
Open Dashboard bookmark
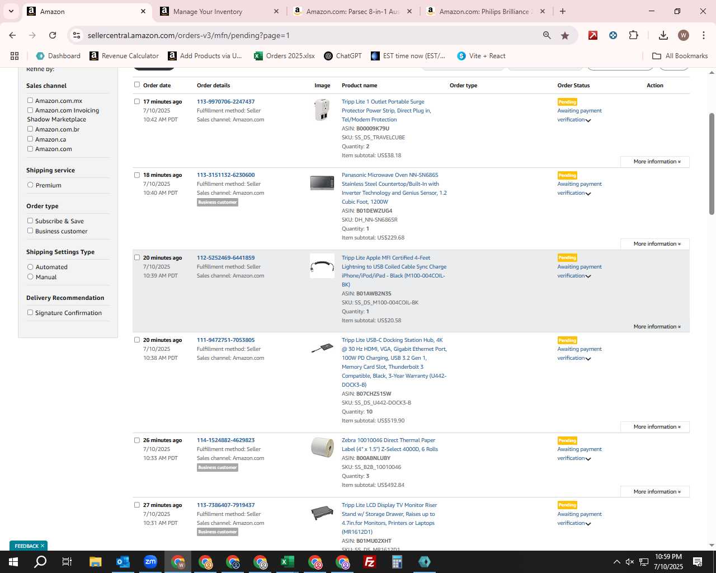(58, 56)
